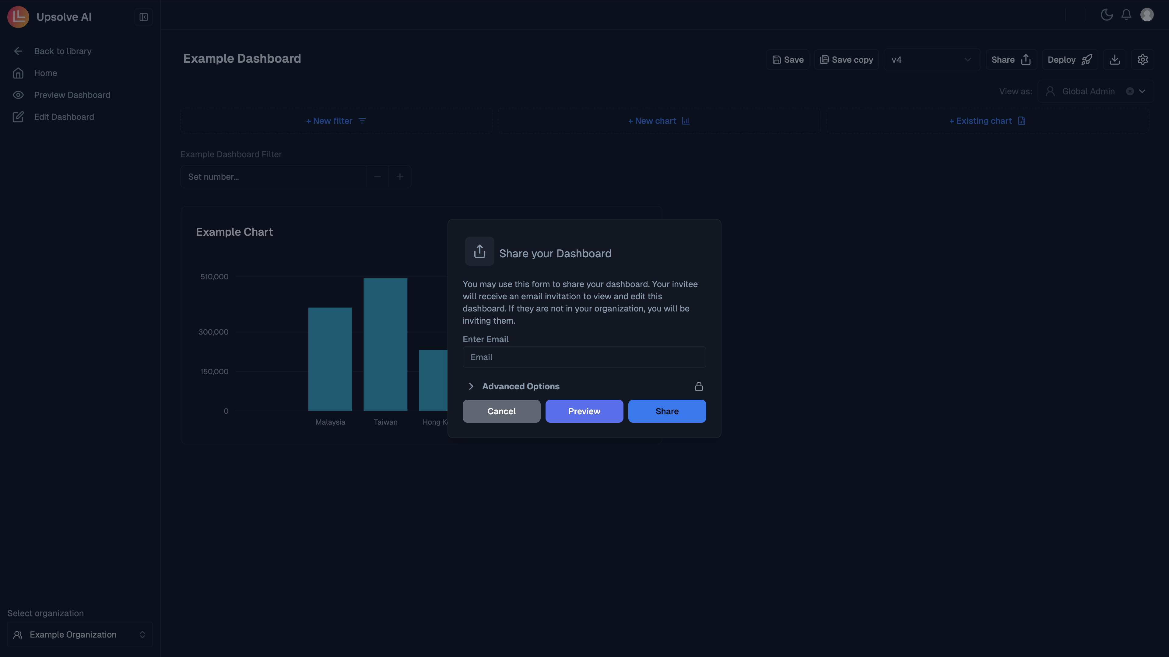This screenshot has height=657, width=1169.
Task: Open notifications bell icon
Action: point(1126,15)
